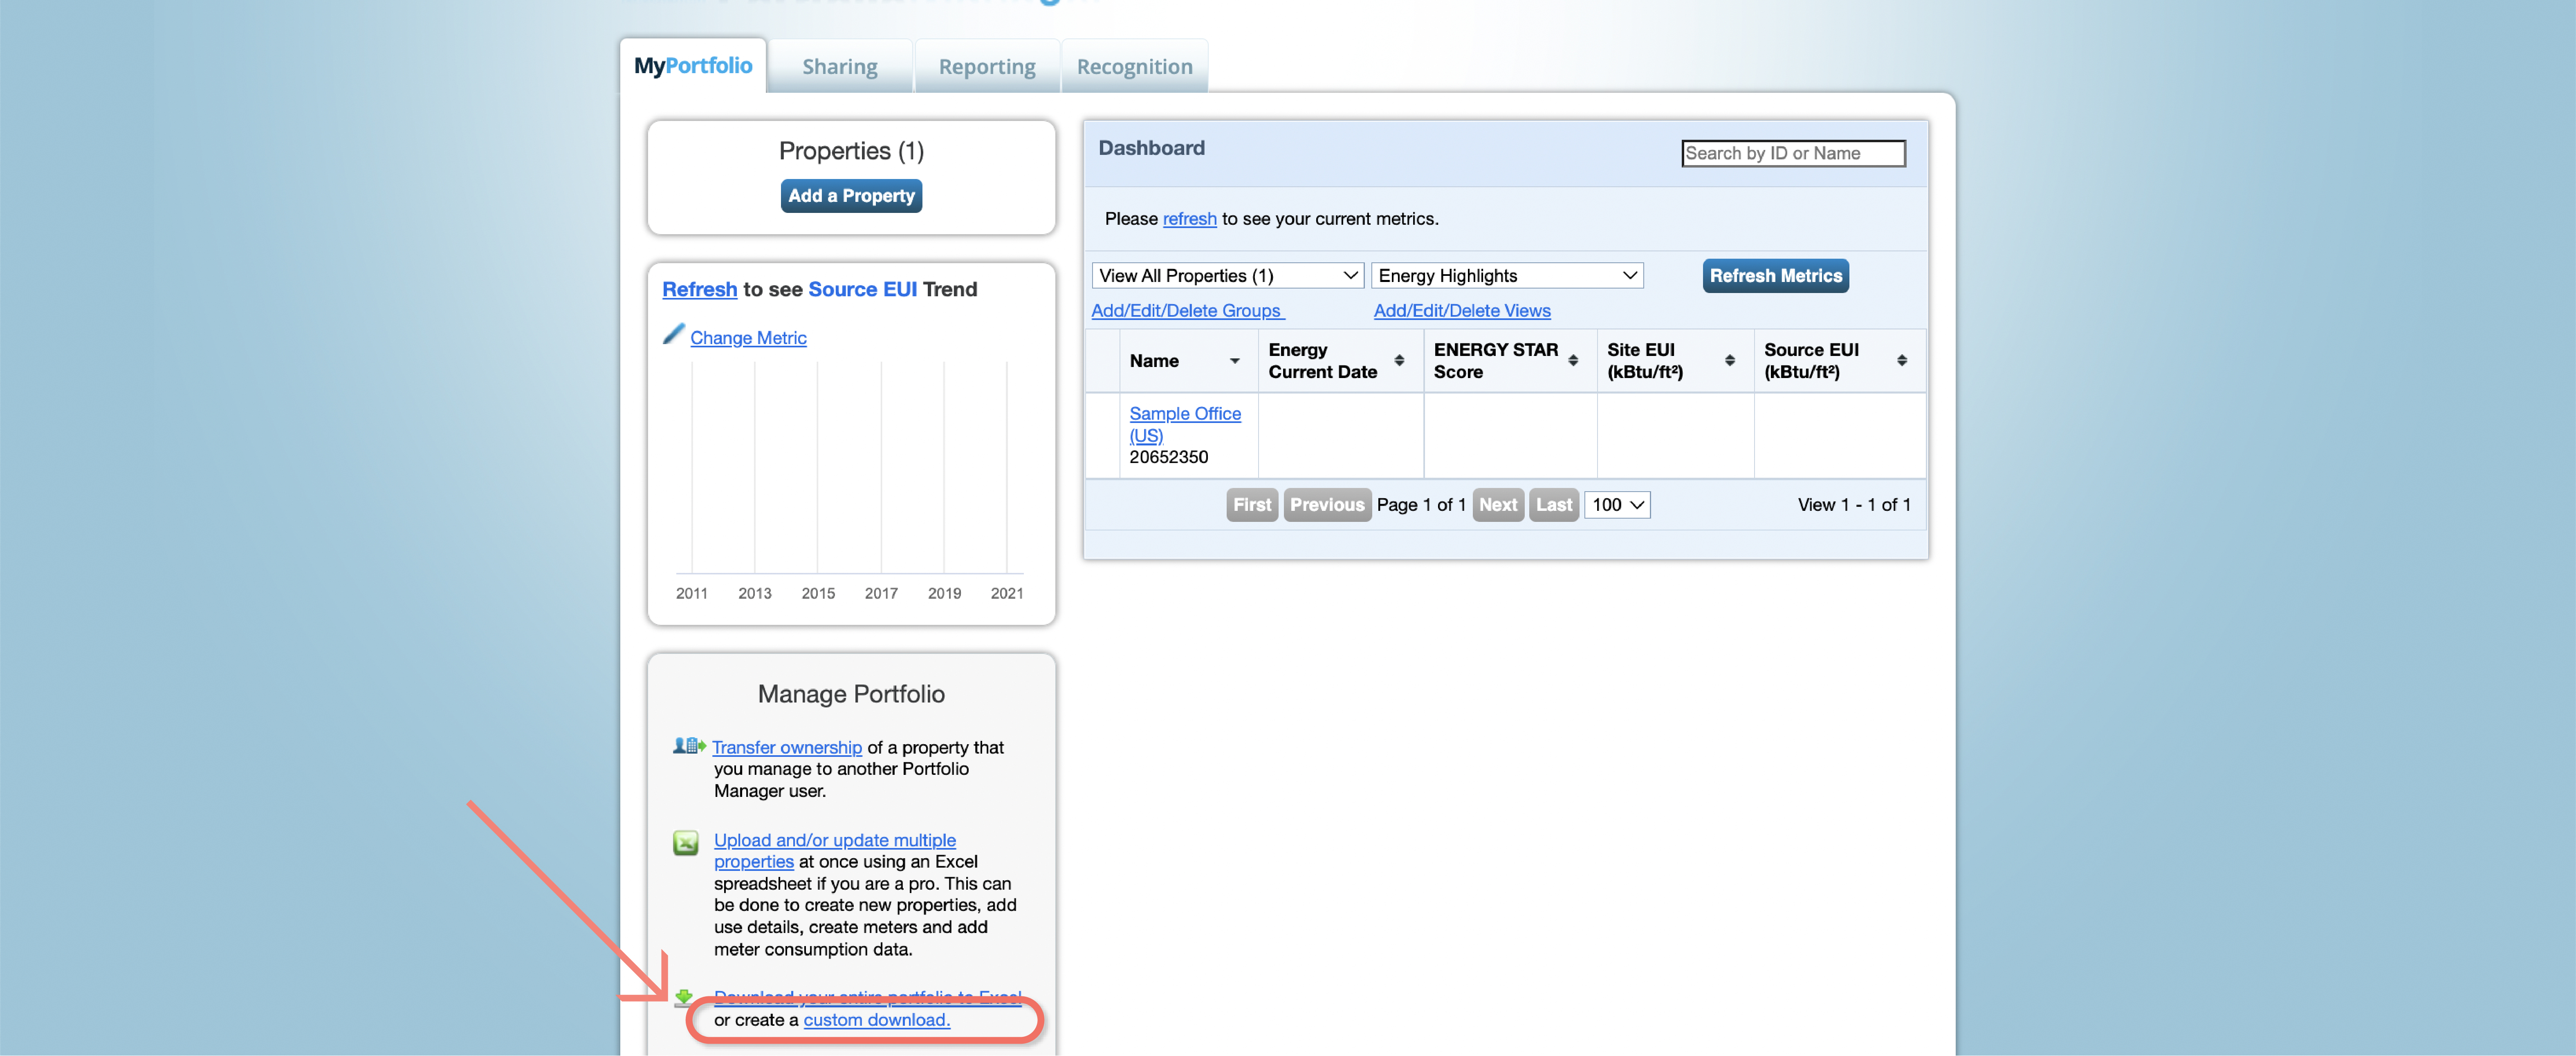Click the Manage Portfolio heading
The image size is (2576, 1056).
click(851, 694)
